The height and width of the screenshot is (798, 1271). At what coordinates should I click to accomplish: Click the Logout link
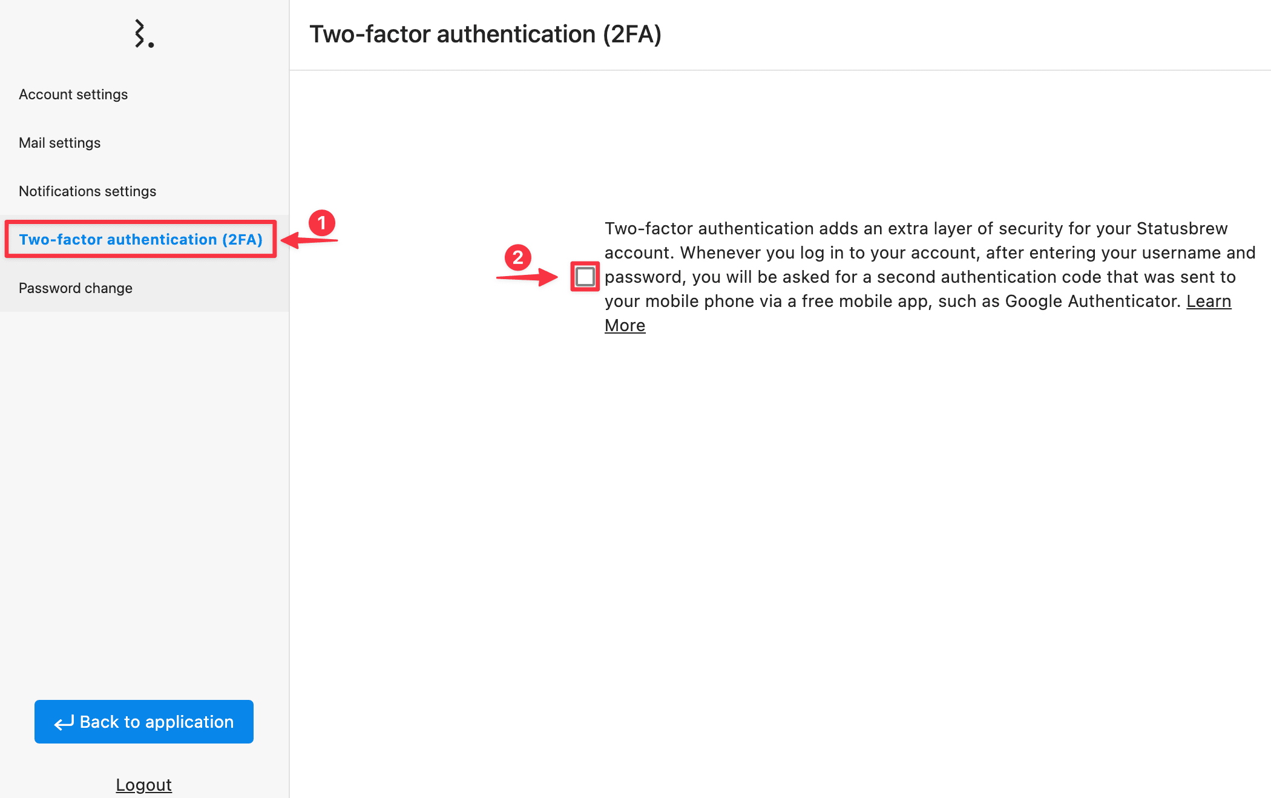[x=144, y=785]
